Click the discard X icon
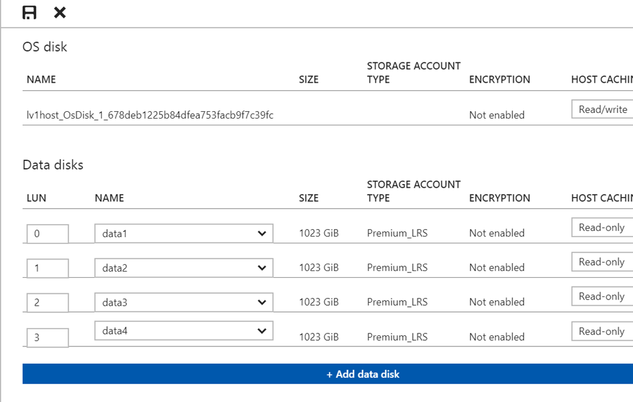 pos(60,12)
